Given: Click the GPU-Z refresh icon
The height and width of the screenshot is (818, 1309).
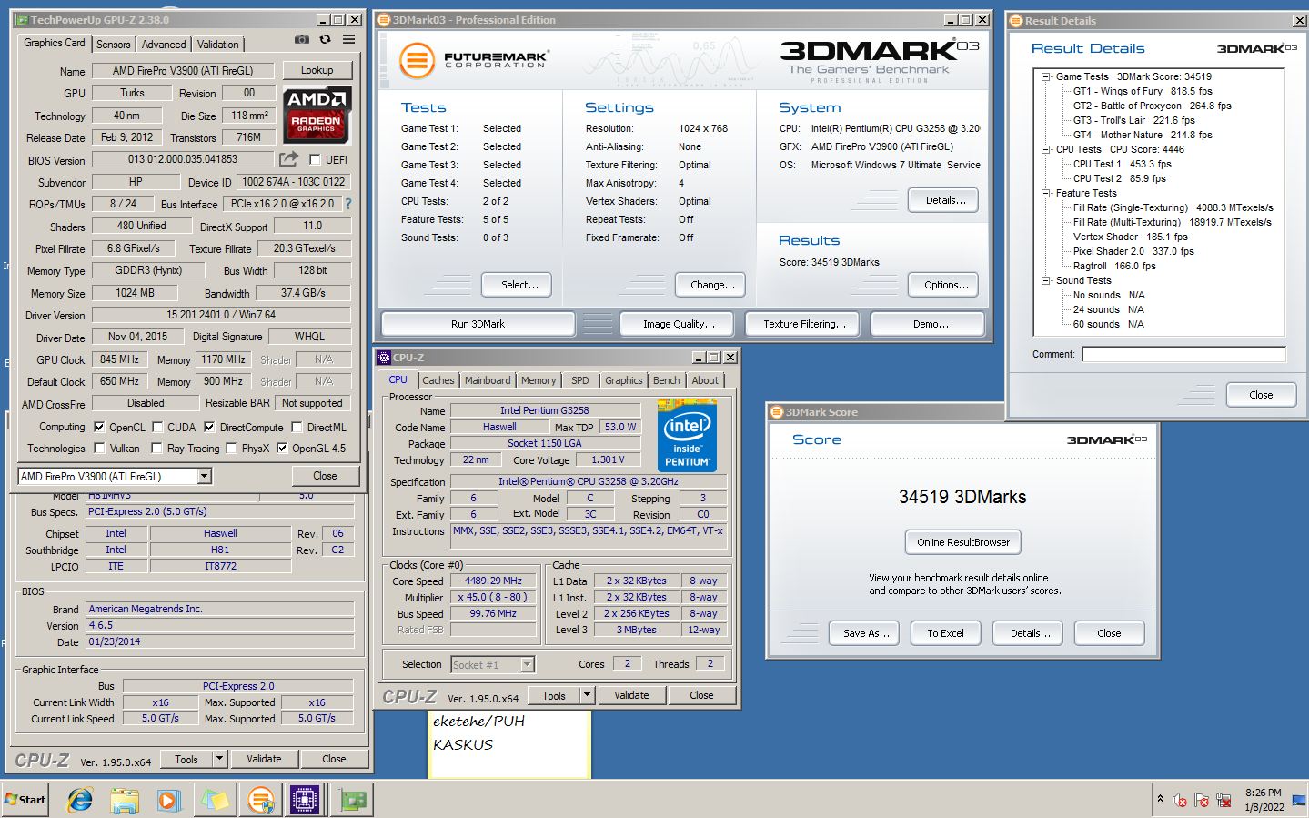Looking at the screenshot, I should point(325,39).
